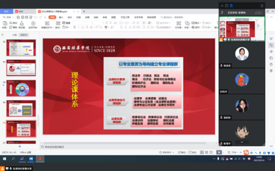The image size is (275, 171).
Task: Open the Design ribbon tab
Action: coord(70,17)
